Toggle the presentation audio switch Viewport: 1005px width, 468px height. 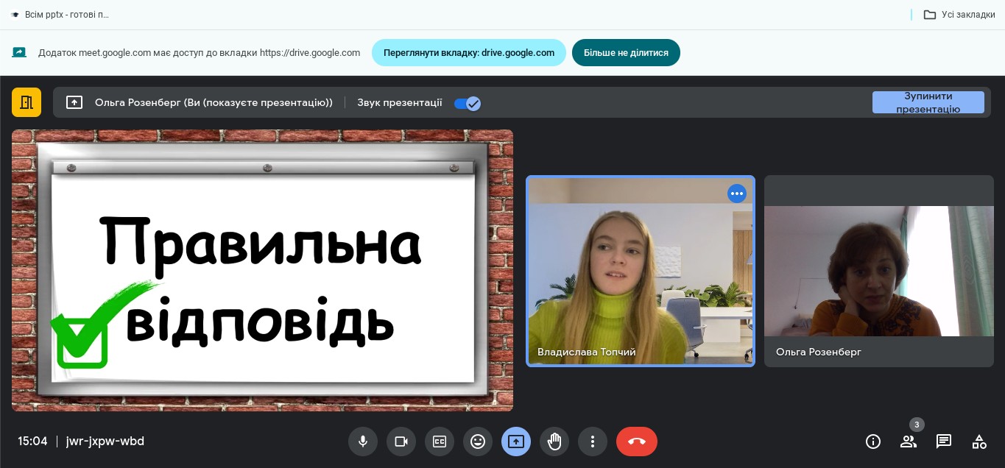point(468,103)
